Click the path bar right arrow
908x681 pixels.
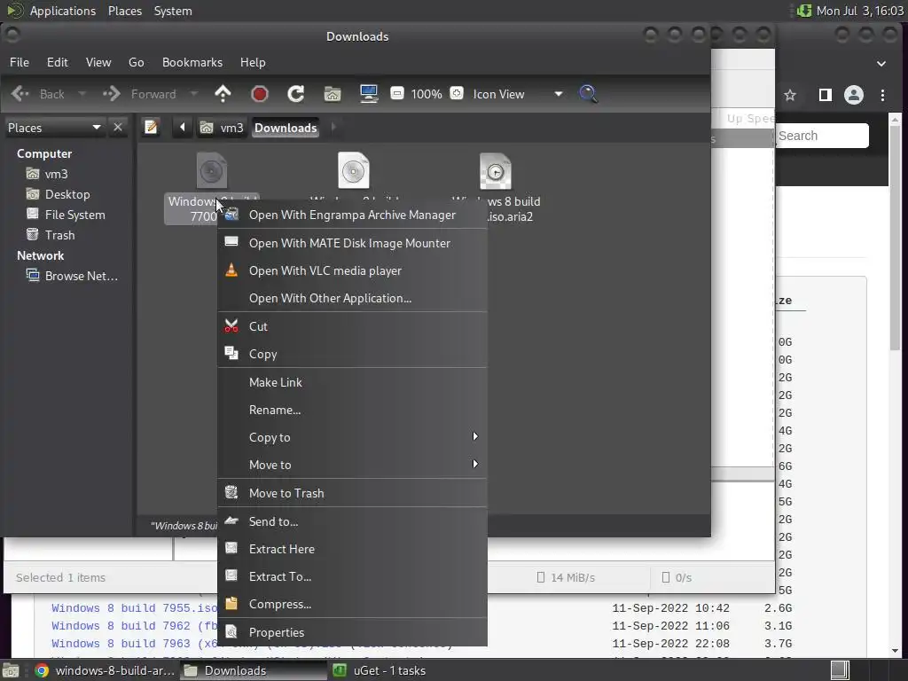click(333, 127)
